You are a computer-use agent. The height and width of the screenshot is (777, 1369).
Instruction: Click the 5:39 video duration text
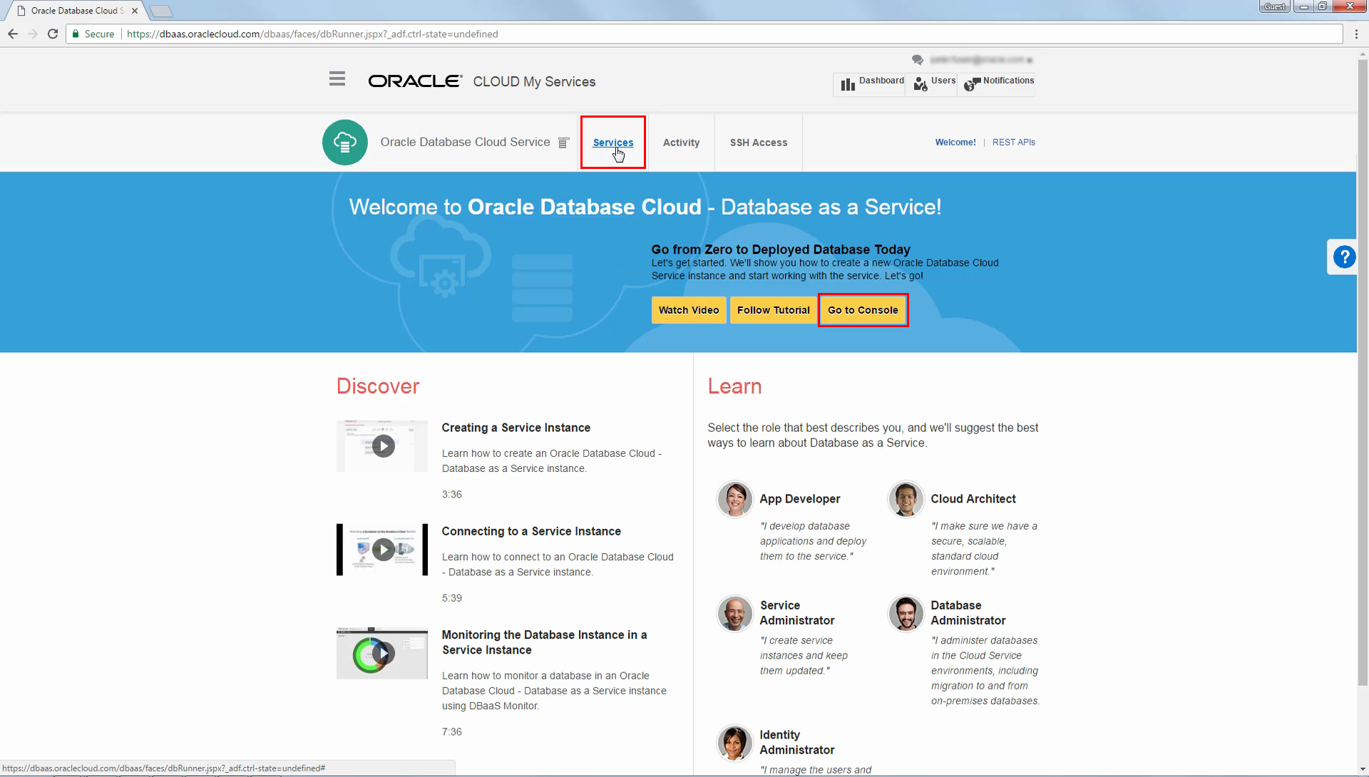click(x=451, y=598)
